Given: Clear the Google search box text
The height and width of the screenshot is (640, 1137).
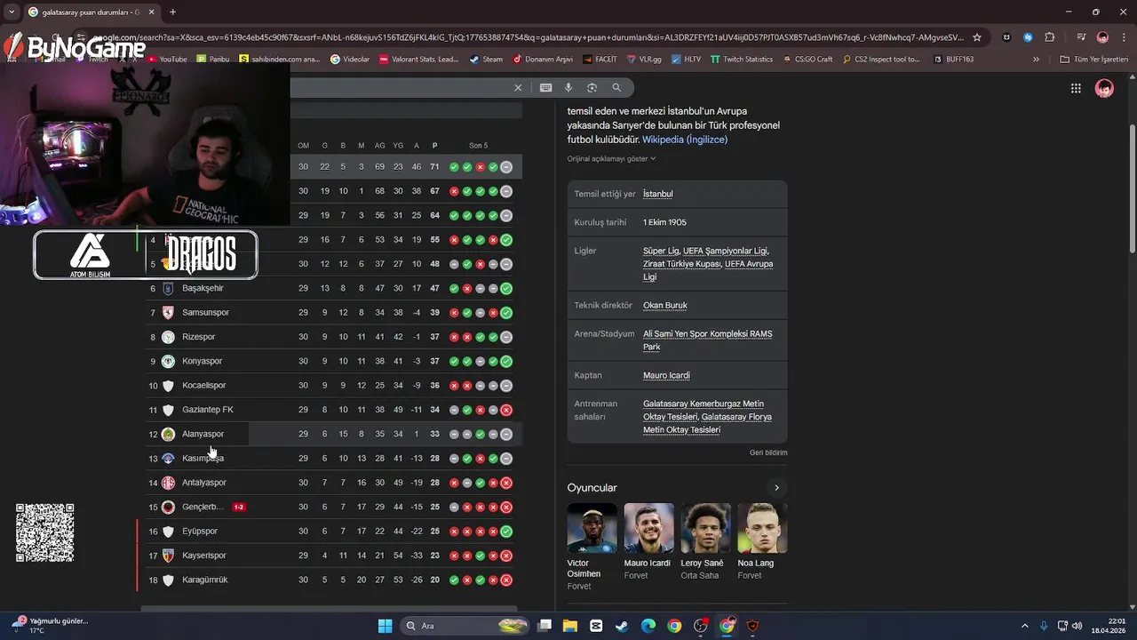Looking at the screenshot, I should 518,88.
